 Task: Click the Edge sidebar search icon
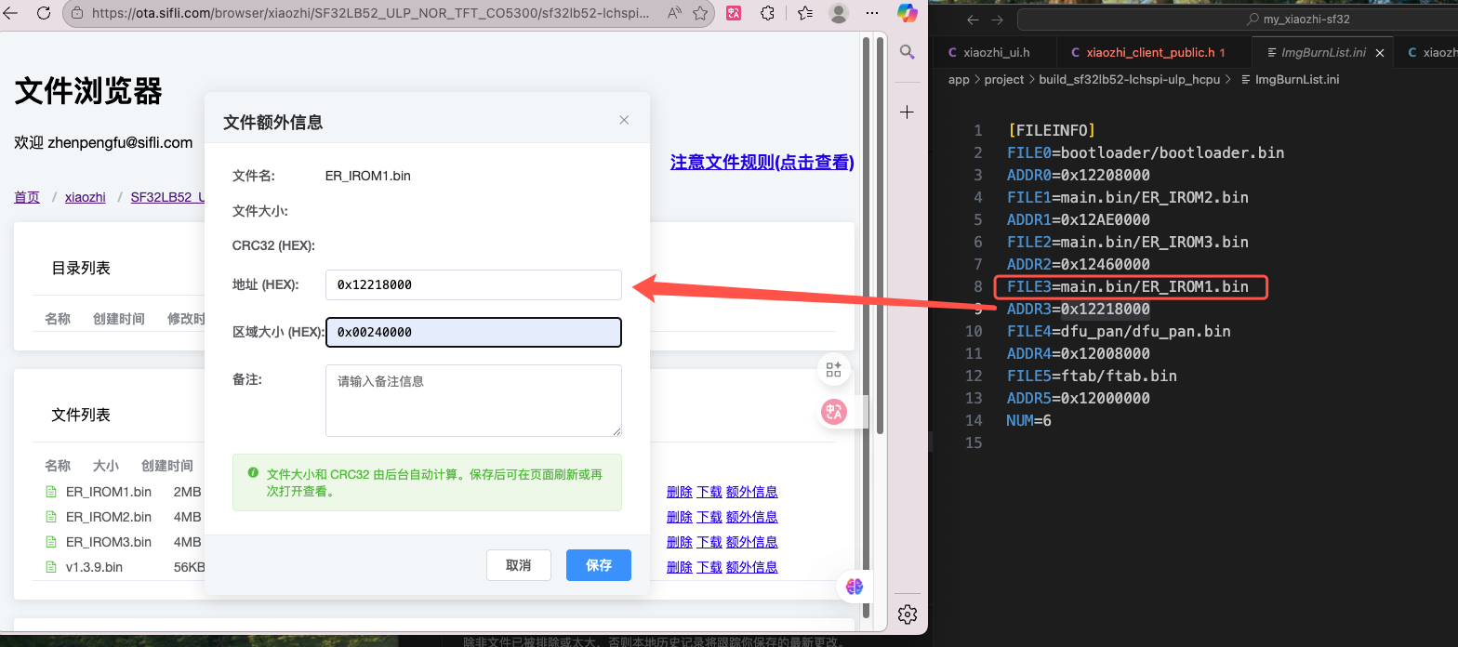coord(908,53)
